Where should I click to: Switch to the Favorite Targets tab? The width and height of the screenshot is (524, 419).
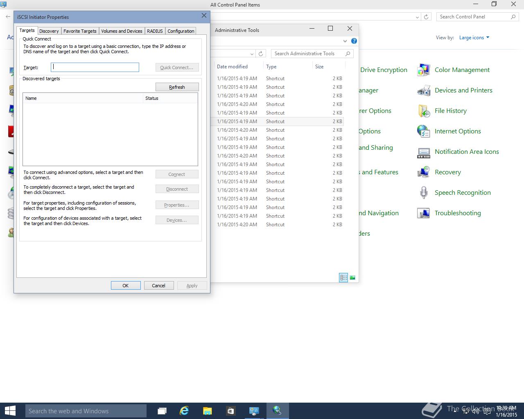[80, 31]
